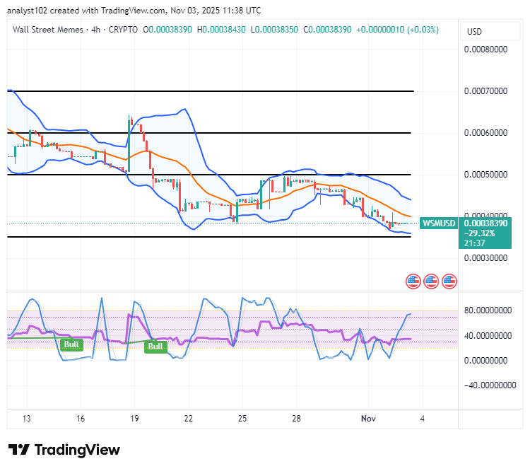Click the 40.00000000 oscillator axis label
Screen dimensions: 530x471
[488, 336]
